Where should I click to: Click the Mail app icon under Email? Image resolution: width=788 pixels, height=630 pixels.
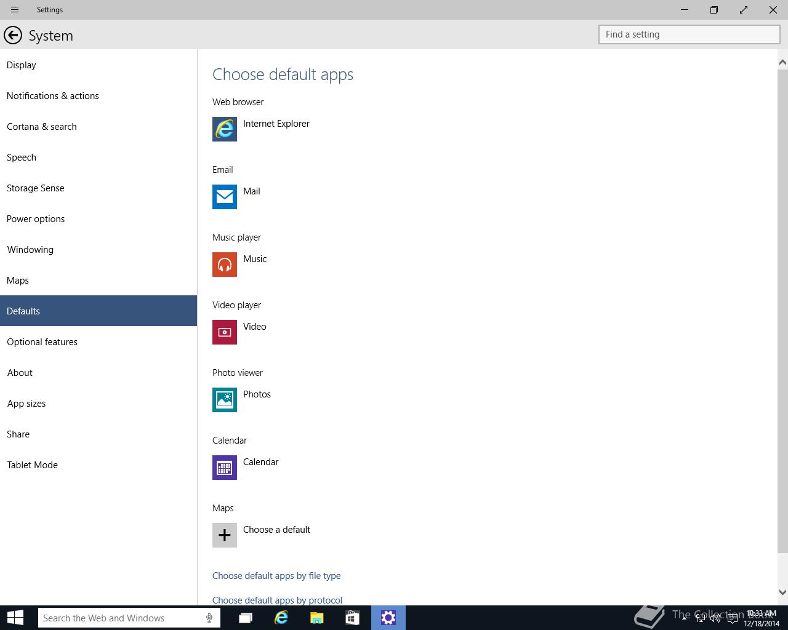click(225, 197)
